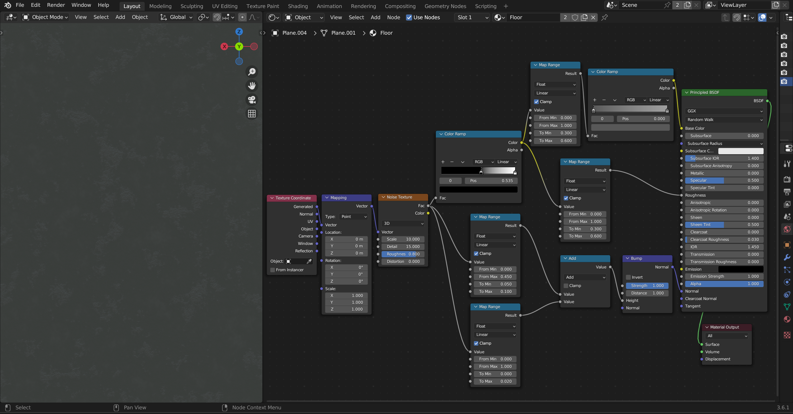This screenshot has width=793, height=414.
Task: Enable From Instancer checkbox
Action: click(x=273, y=270)
